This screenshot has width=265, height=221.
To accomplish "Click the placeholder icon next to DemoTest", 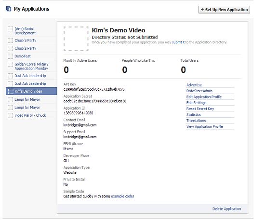I will pos(10,56).
